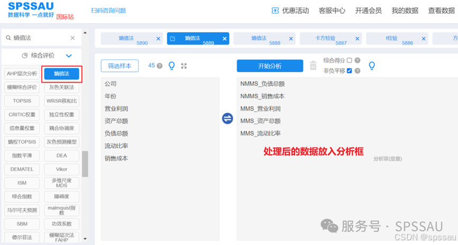This screenshot has width=458, height=245.
Task: Select NMMS_负债总额 in analysis box
Action: (x=262, y=84)
